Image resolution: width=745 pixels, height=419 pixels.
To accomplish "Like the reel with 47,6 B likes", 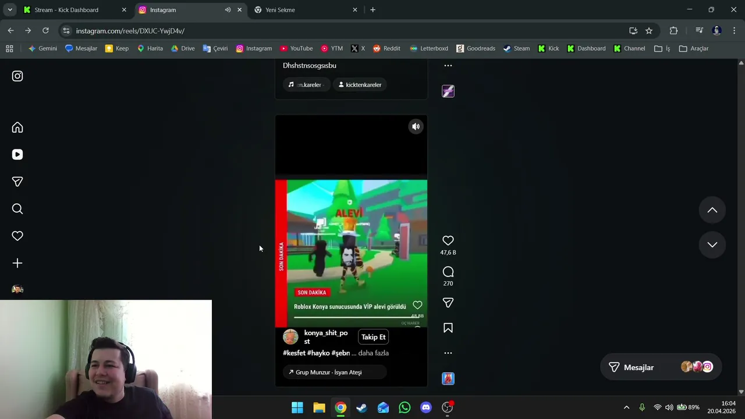I will pos(448,240).
